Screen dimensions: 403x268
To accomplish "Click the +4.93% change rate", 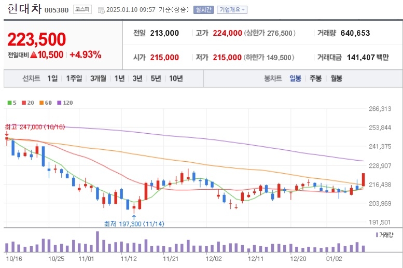I will [86, 55].
